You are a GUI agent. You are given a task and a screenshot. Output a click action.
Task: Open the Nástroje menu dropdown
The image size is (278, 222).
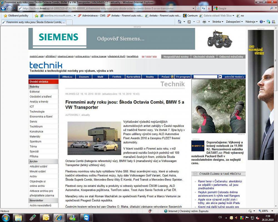pos(252,22)
